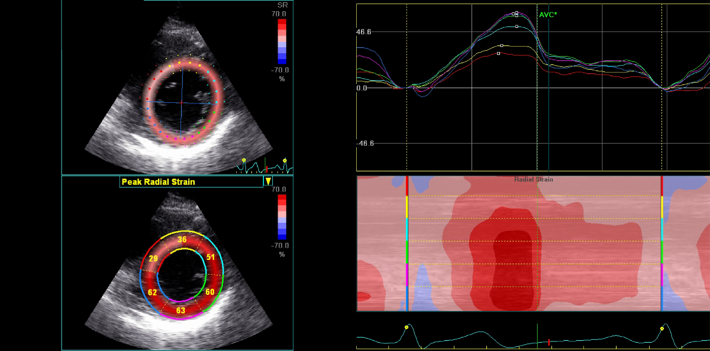Click the red strain curve peak marker
The image size is (710, 351).
499,54
